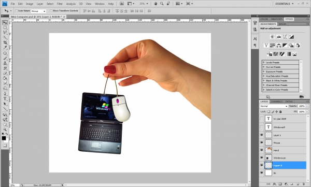Viewport: 311px width, 187px height.
Task: Select the Eraser tool
Action: point(5,74)
